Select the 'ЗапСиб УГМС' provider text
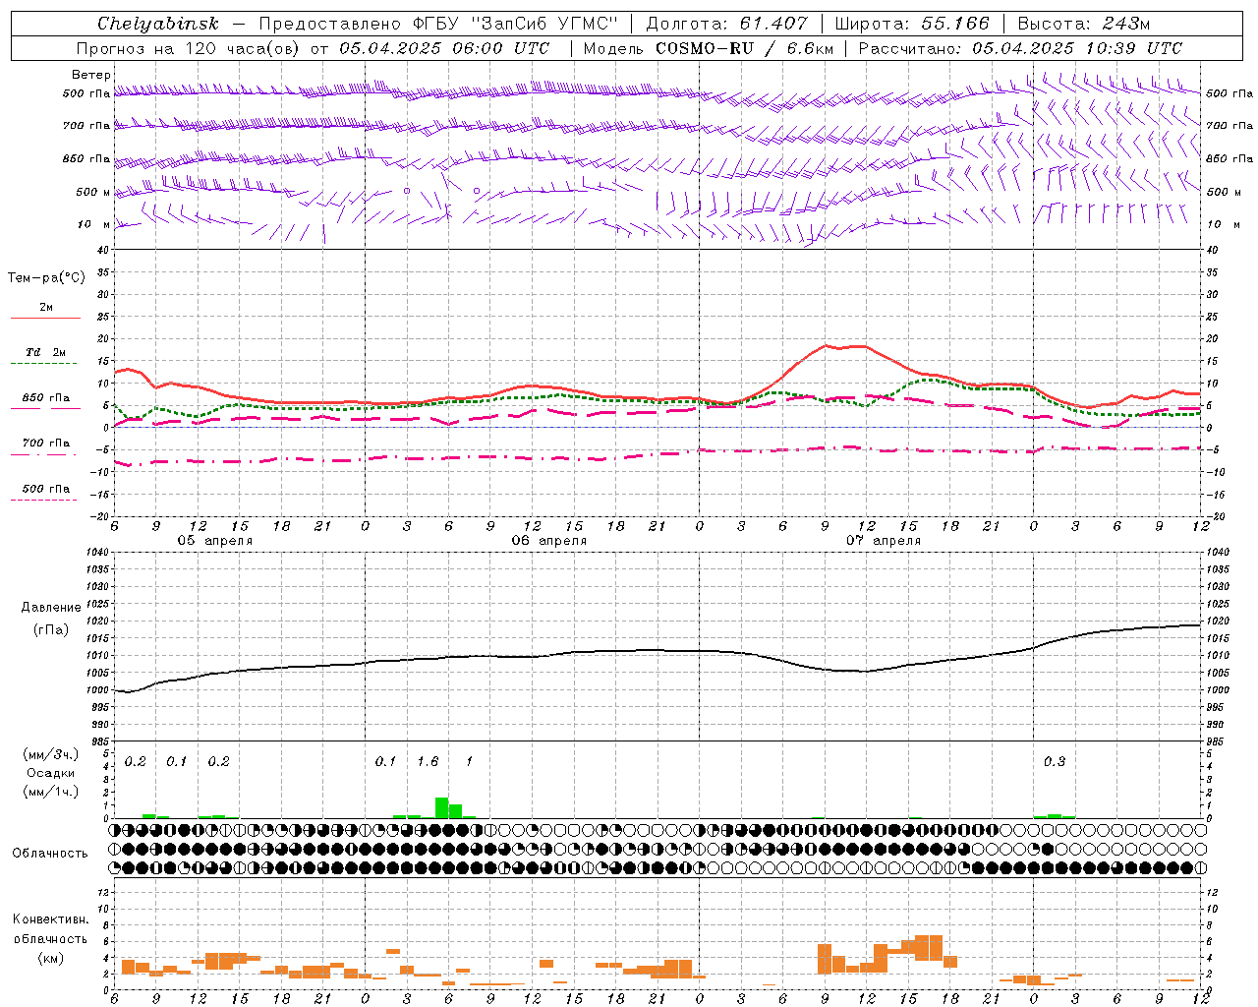The width and height of the screenshot is (1258, 1007). pos(547,24)
